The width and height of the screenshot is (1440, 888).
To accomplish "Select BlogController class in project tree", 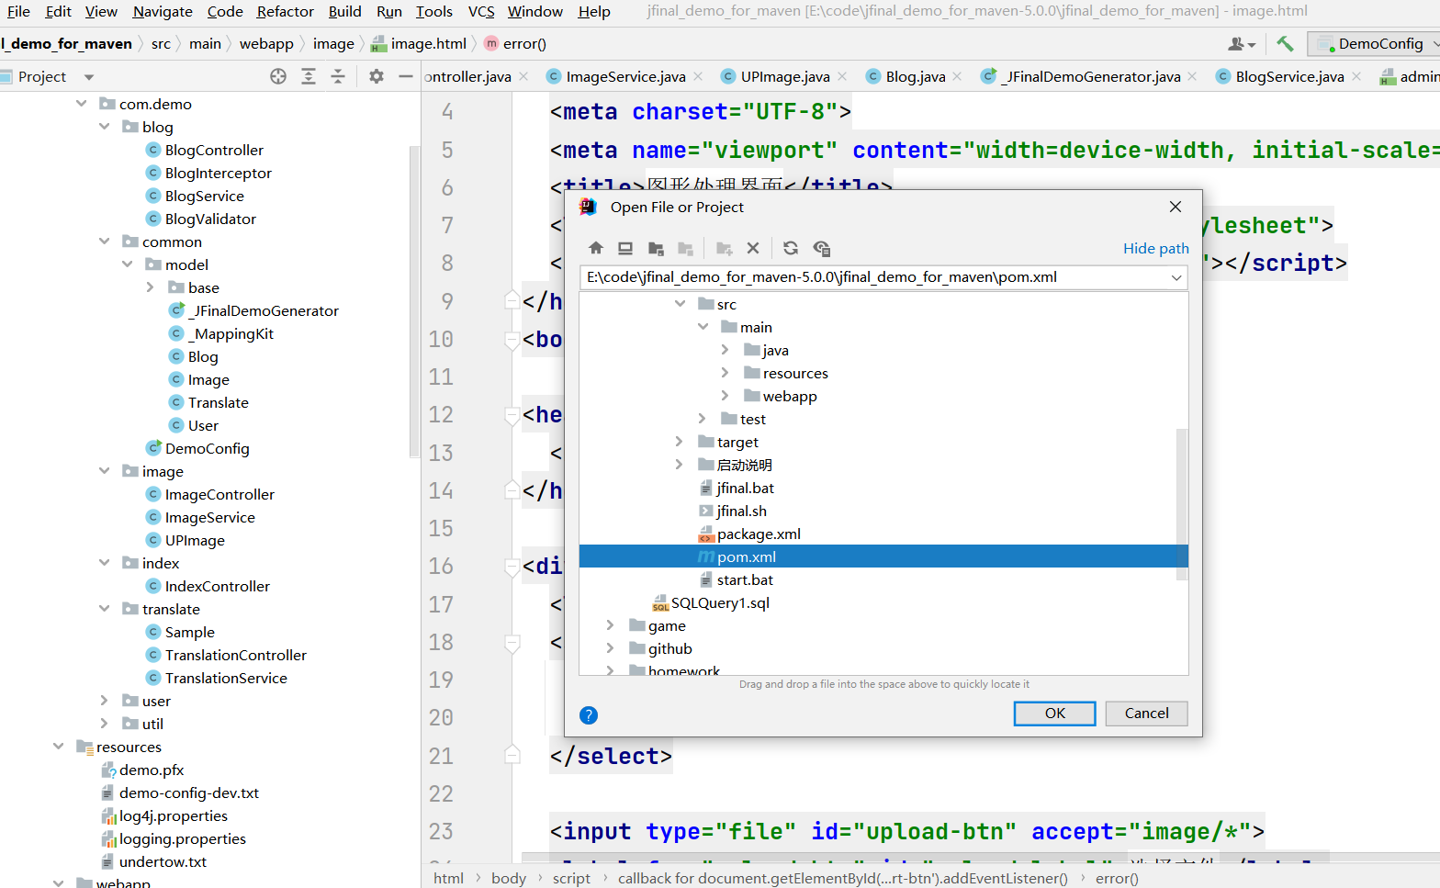I will click(x=213, y=150).
